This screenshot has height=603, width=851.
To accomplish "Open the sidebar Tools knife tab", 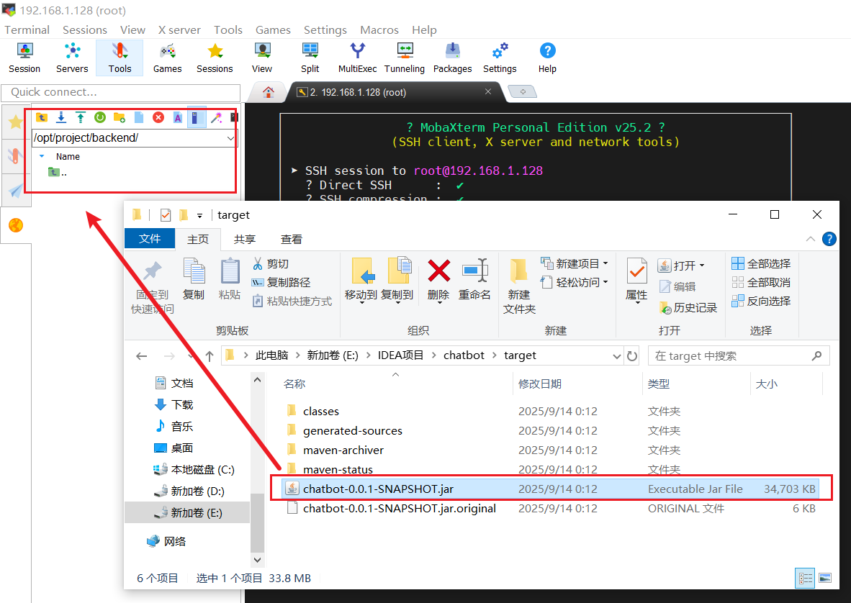I will pos(16,156).
